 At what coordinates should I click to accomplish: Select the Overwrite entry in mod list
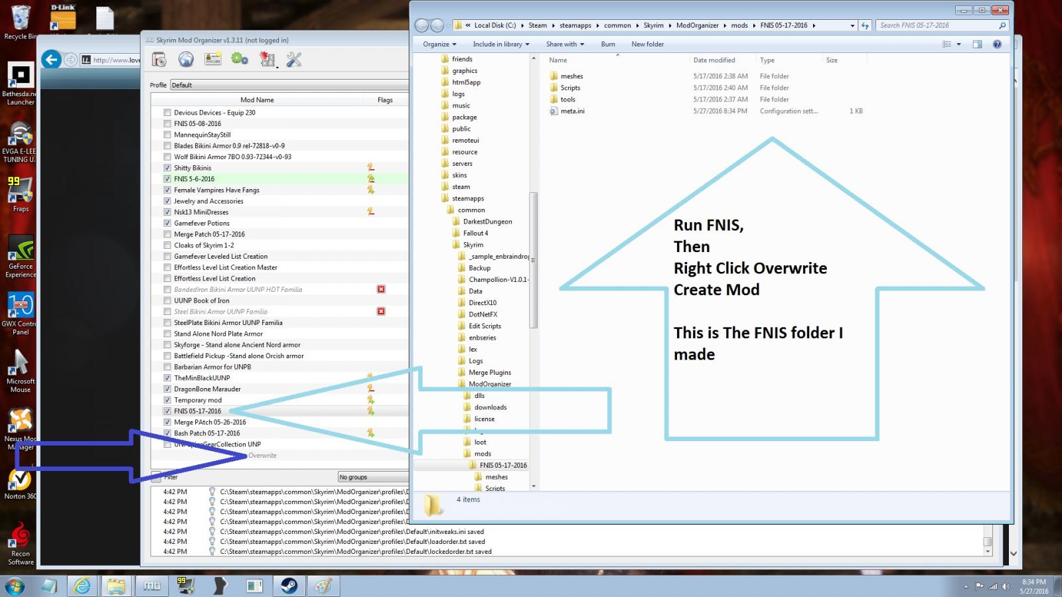[262, 456]
